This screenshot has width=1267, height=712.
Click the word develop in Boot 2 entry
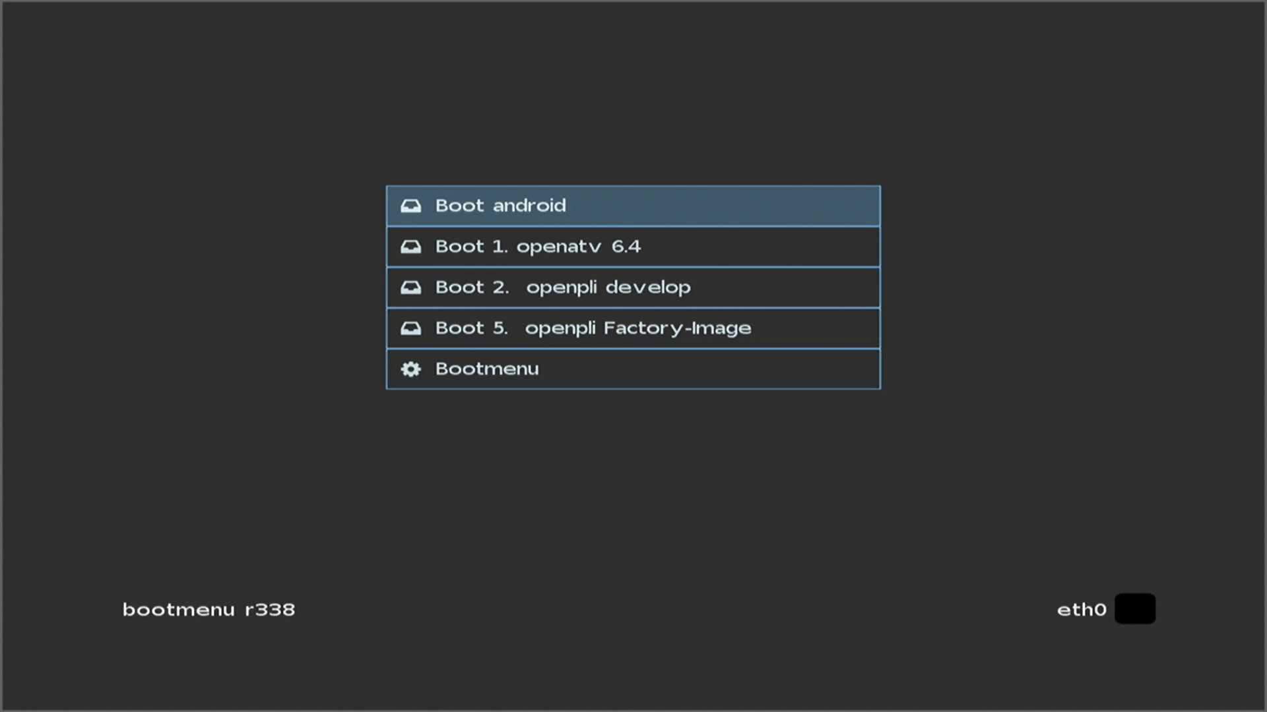648,287
